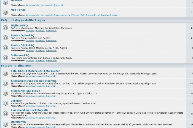Click the Linksammlung zur Fotografie status icon
Screen dimensions: 193x128
tap(6, 114)
